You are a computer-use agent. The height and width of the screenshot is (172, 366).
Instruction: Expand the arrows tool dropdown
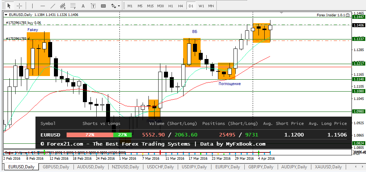click(x=119, y=6)
